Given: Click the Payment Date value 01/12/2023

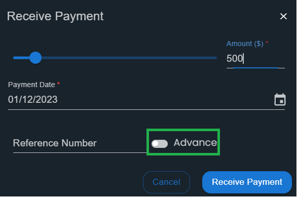Looking at the screenshot, I should [x=33, y=100].
